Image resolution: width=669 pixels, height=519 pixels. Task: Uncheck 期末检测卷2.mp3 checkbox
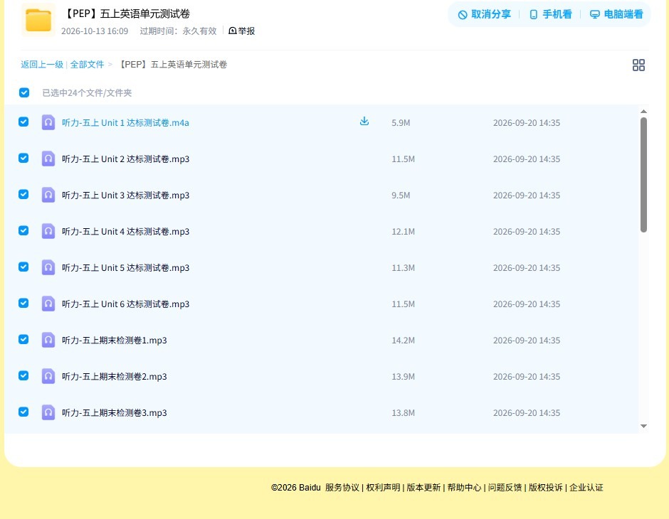[23, 375]
